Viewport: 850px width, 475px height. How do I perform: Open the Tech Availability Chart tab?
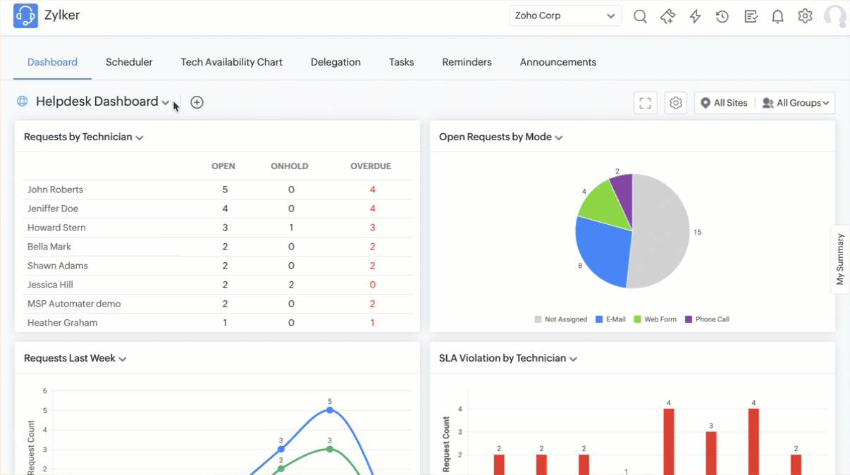[231, 62]
